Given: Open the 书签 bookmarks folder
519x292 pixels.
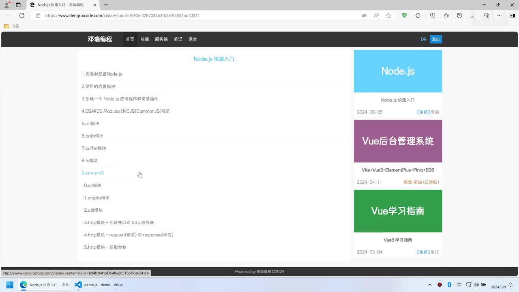Looking at the screenshot, I should point(11,26).
